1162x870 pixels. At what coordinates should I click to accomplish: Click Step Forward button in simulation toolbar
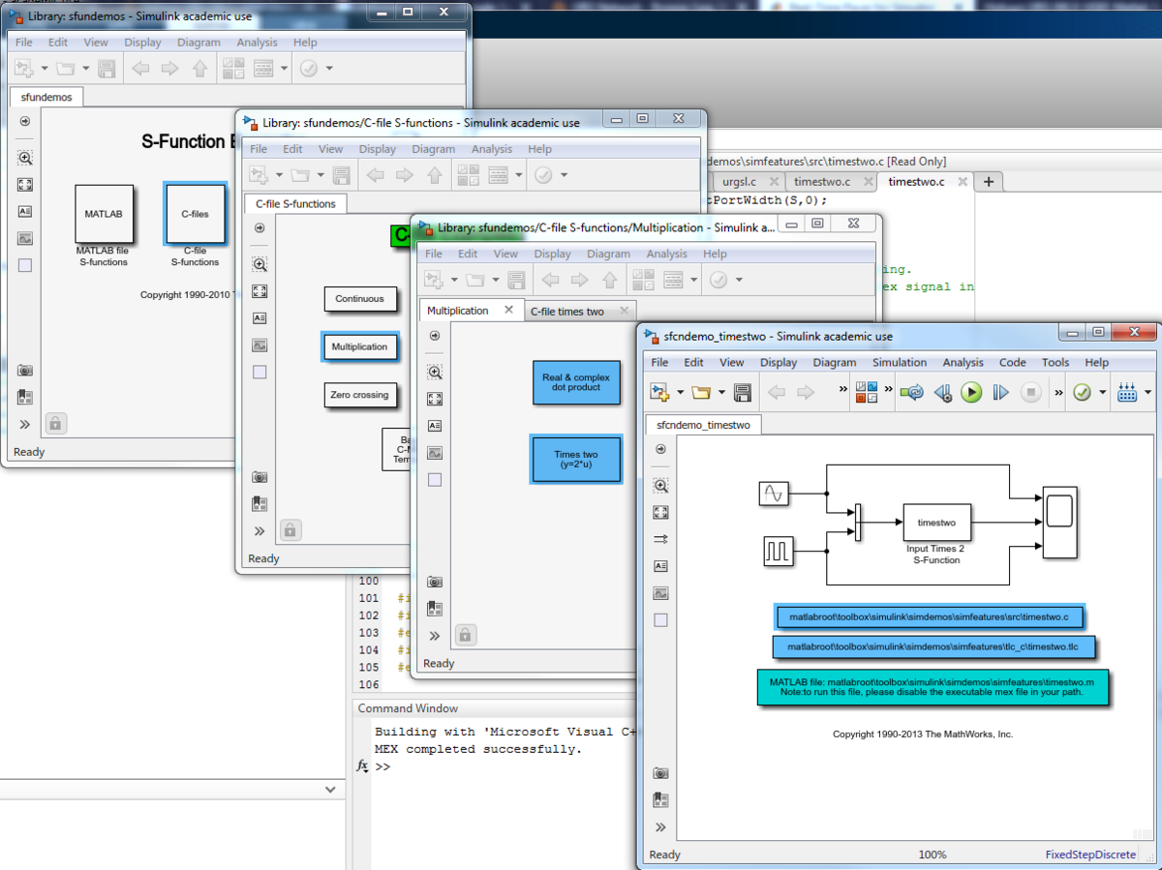coord(1001,392)
